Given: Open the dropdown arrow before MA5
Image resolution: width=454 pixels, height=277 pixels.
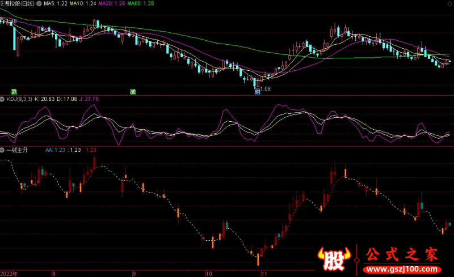Looking at the screenshot, I should tap(38, 3).
